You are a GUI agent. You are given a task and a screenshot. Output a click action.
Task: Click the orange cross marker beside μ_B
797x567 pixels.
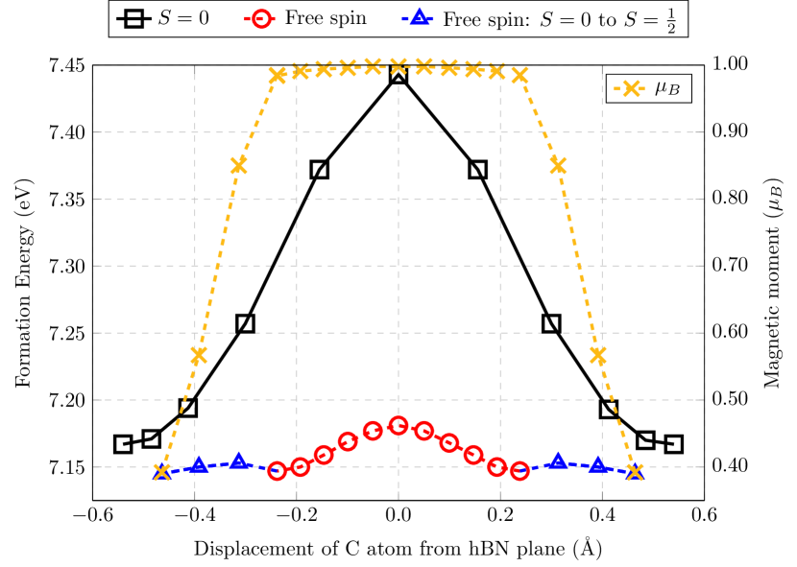pyautogui.click(x=631, y=88)
